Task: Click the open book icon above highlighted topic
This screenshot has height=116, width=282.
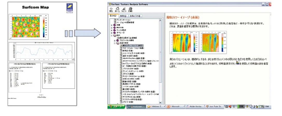Action: 118,43
